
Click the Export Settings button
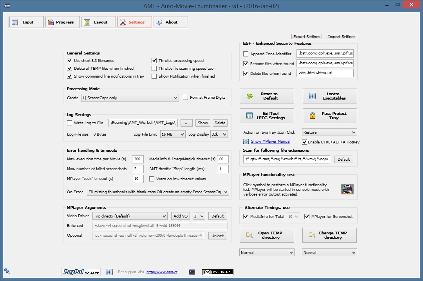(307, 36)
